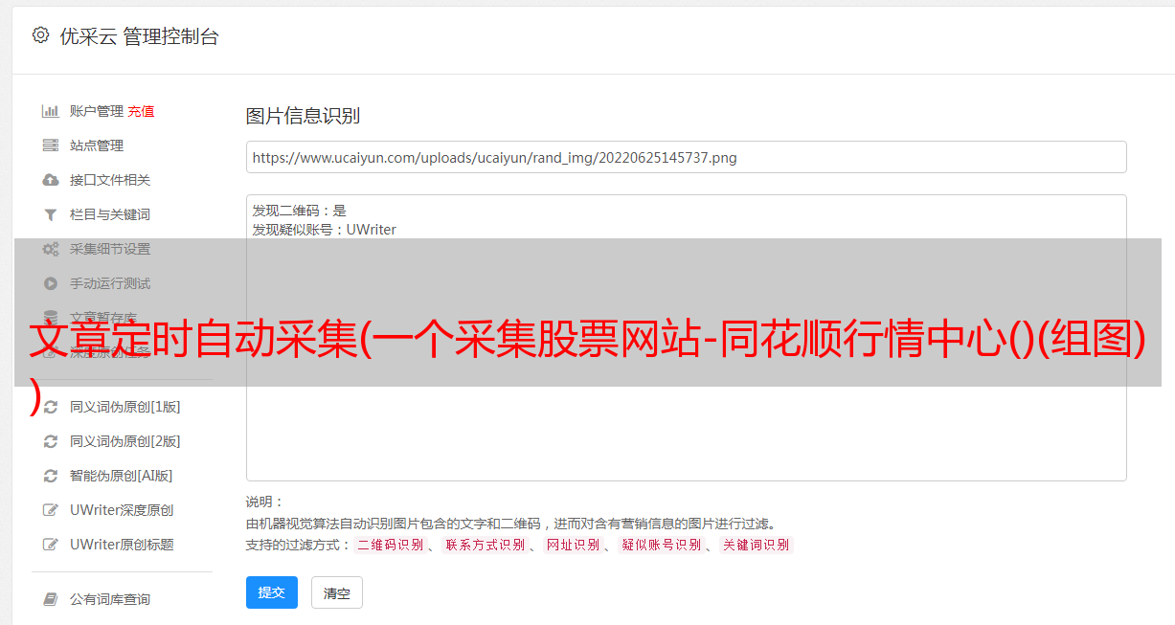Open 手动运行测试 menu item
Screen dimensions: 1175x625
(110, 283)
